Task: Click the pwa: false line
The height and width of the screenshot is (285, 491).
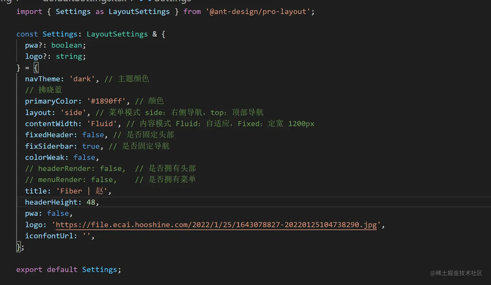Action: tap(49, 214)
